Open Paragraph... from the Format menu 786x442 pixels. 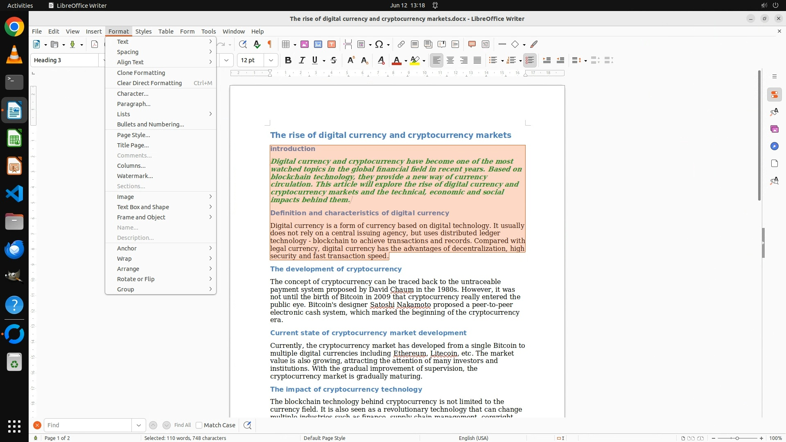coord(133,104)
